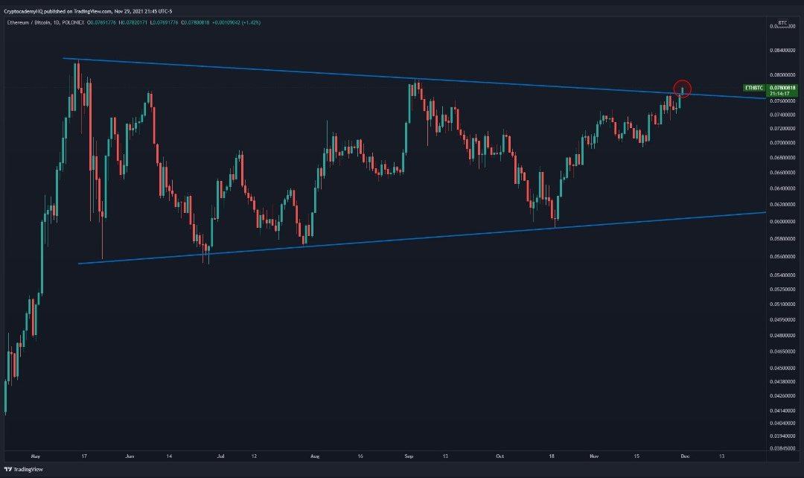
Task: Click the 'CryptocademyHQ published on TradingView.com' header text
Action: [57, 10]
